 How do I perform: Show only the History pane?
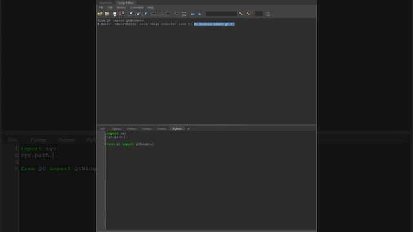tap(154, 14)
